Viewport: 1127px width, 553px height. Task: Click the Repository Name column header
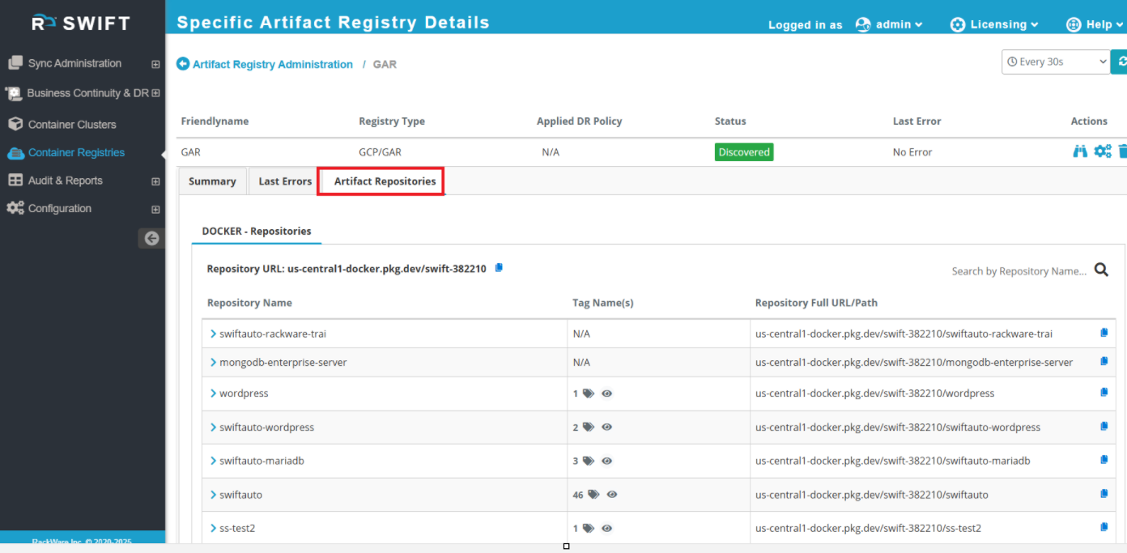[x=249, y=303]
